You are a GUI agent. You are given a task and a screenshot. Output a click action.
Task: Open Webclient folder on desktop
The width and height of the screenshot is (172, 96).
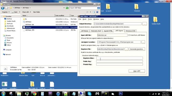pyautogui.click(x=137, y=7)
